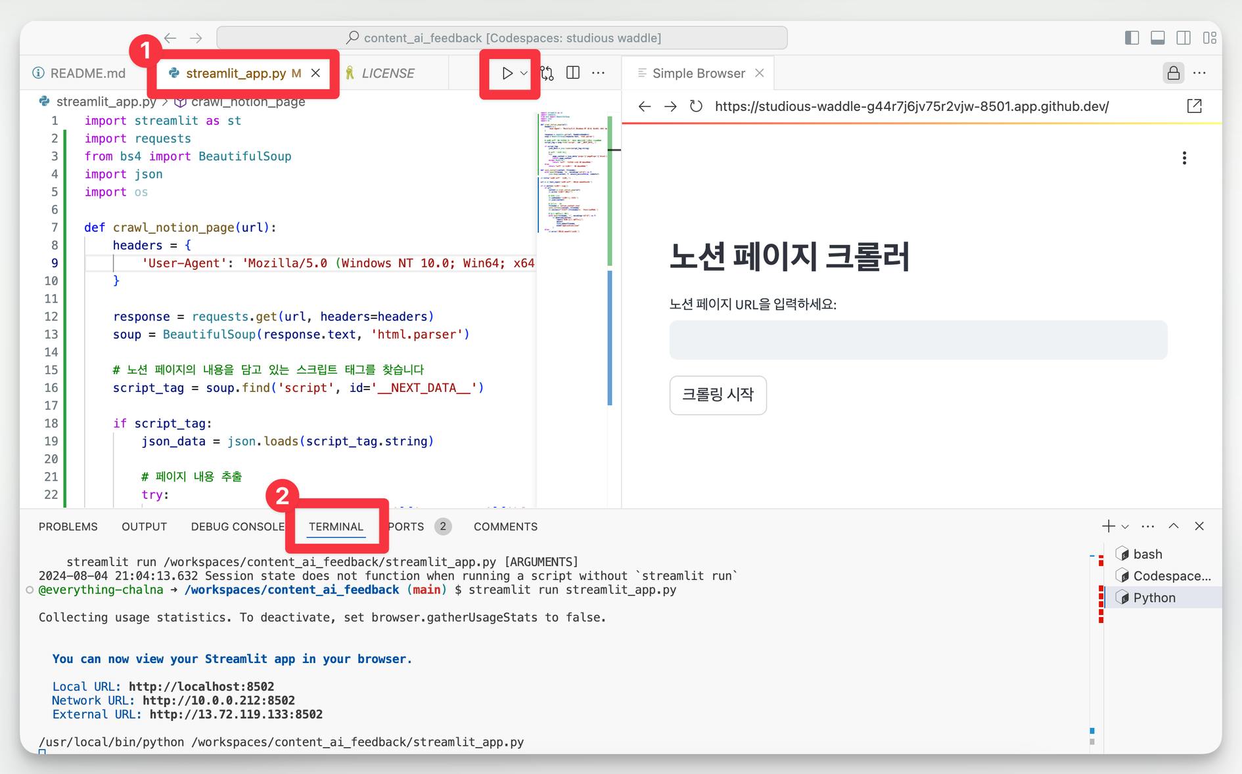This screenshot has width=1242, height=774.
Task: Open the PROBLEMS panel tab
Action: tap(68, 527)
